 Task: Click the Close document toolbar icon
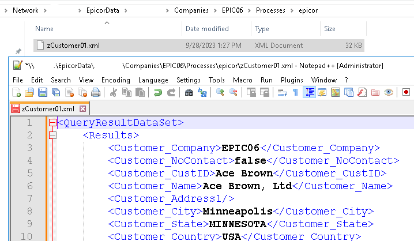click(x=69, y=92)
